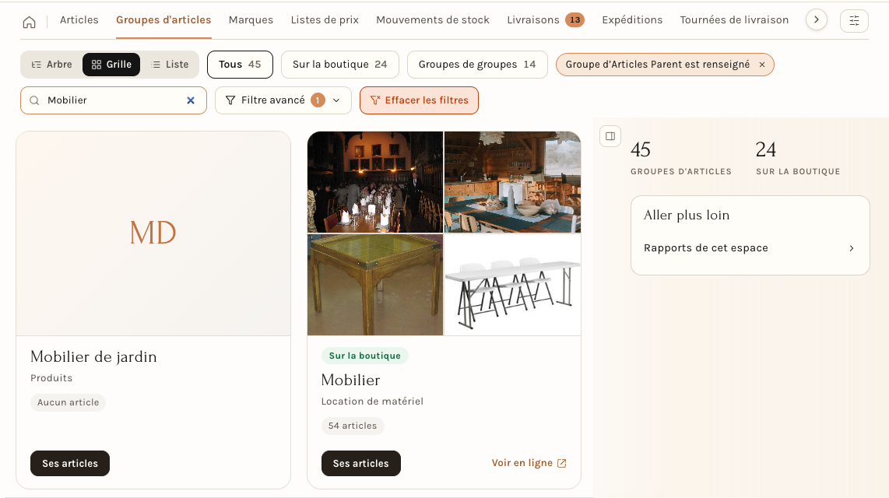This screenshot has height=498, width=889.
Task: Click the Produits label
Action: 51,378
